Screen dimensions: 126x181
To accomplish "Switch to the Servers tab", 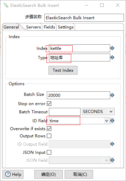I will tap(33, 27).
